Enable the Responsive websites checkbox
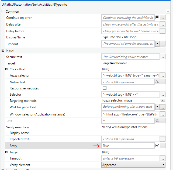This screenshot has height=170, width=173. (105, 88)
